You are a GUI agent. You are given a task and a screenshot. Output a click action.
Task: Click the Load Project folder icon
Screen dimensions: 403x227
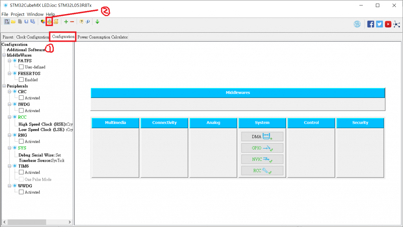[13, 22]
